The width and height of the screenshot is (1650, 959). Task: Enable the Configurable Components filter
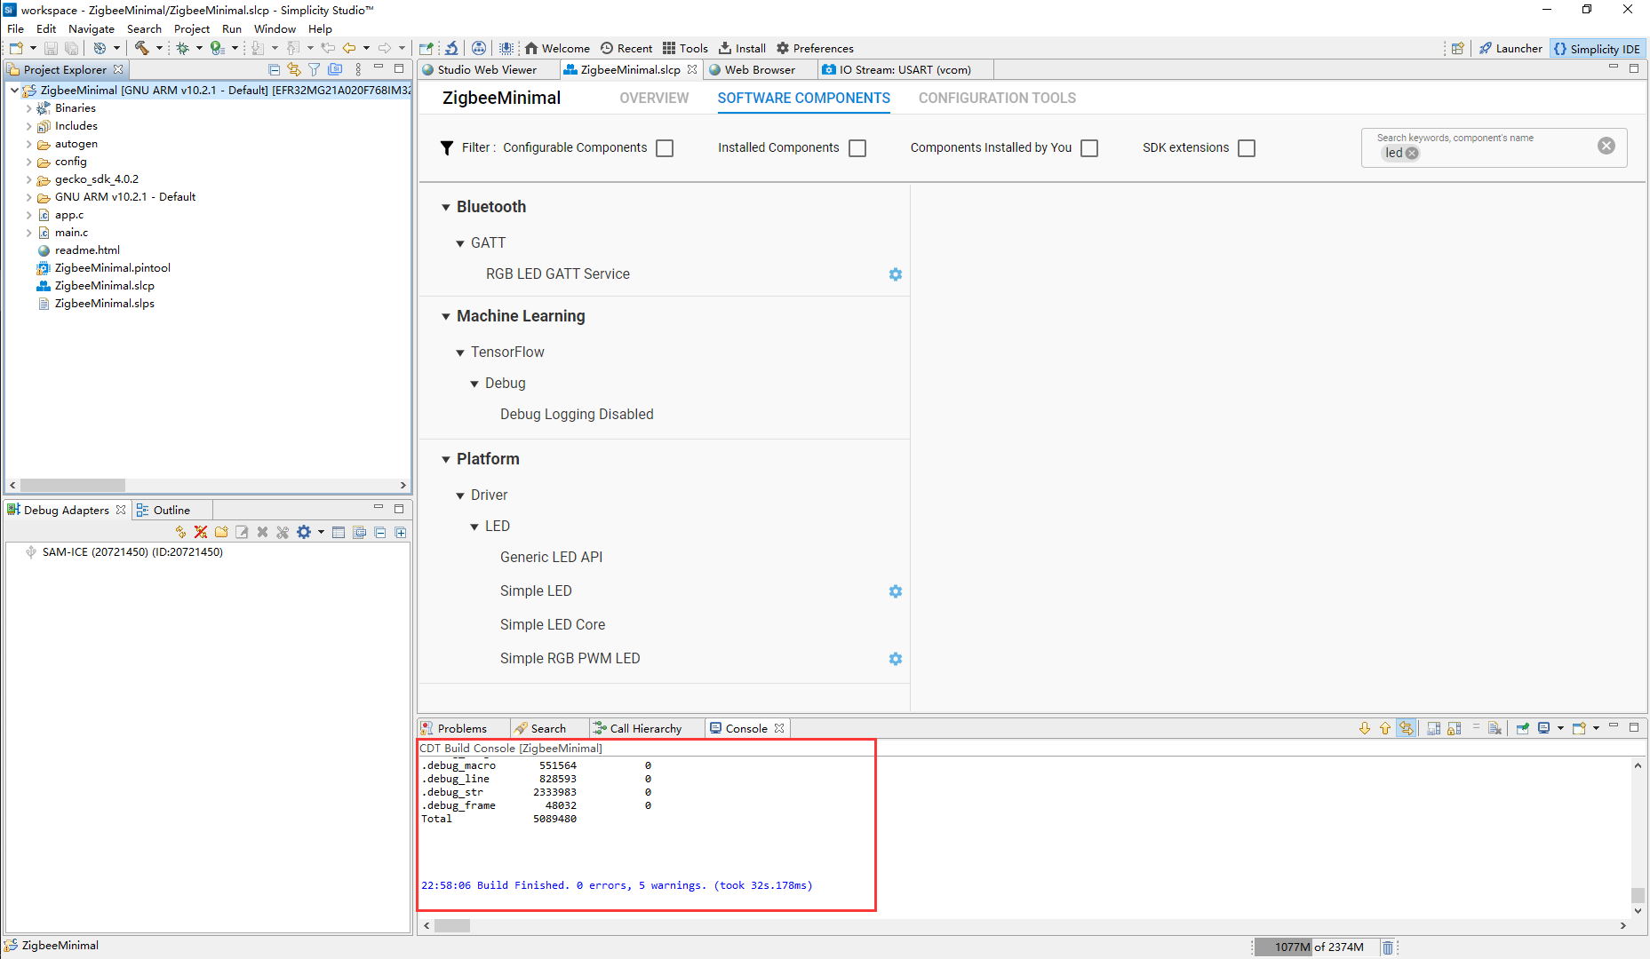point(665,147)
